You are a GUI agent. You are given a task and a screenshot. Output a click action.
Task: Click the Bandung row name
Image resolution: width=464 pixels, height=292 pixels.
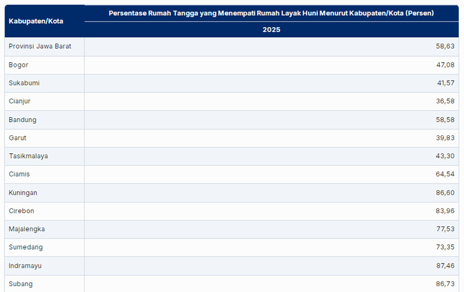(x=23, y=120)
